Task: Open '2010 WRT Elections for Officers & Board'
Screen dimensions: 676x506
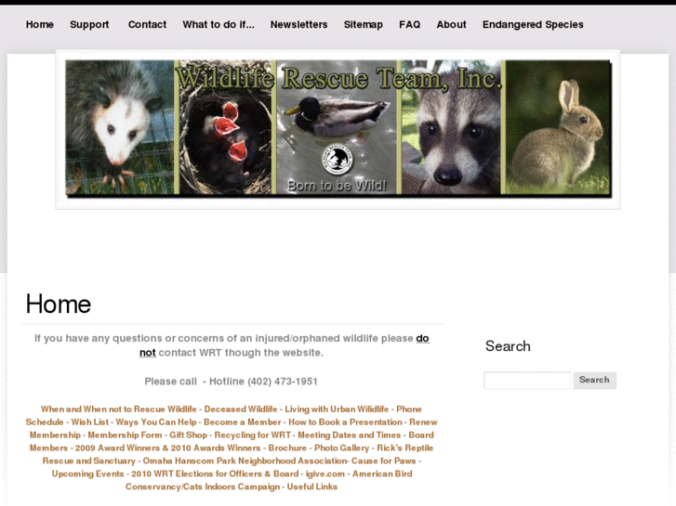Action: [x=215, y=474]
